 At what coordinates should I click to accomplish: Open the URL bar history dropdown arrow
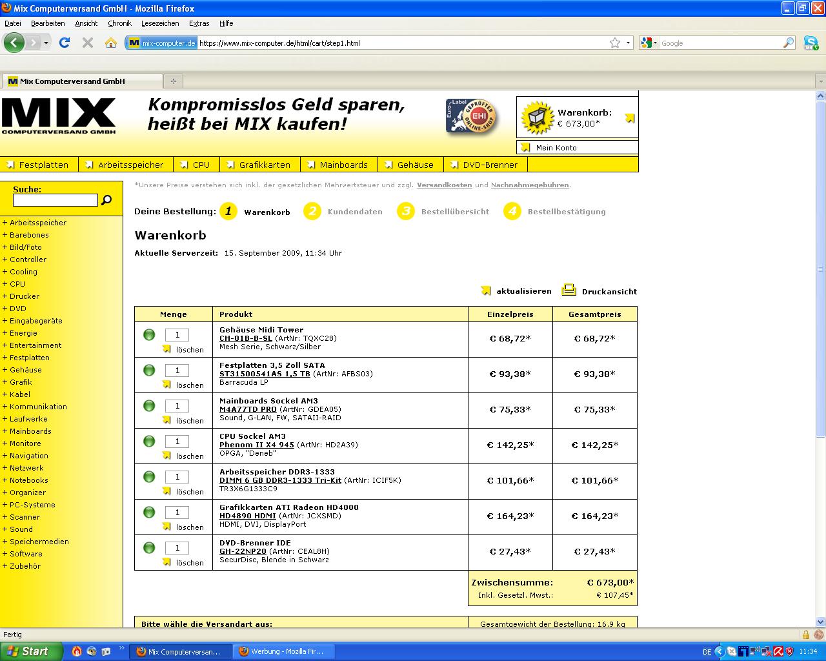[x=629, y=43]
